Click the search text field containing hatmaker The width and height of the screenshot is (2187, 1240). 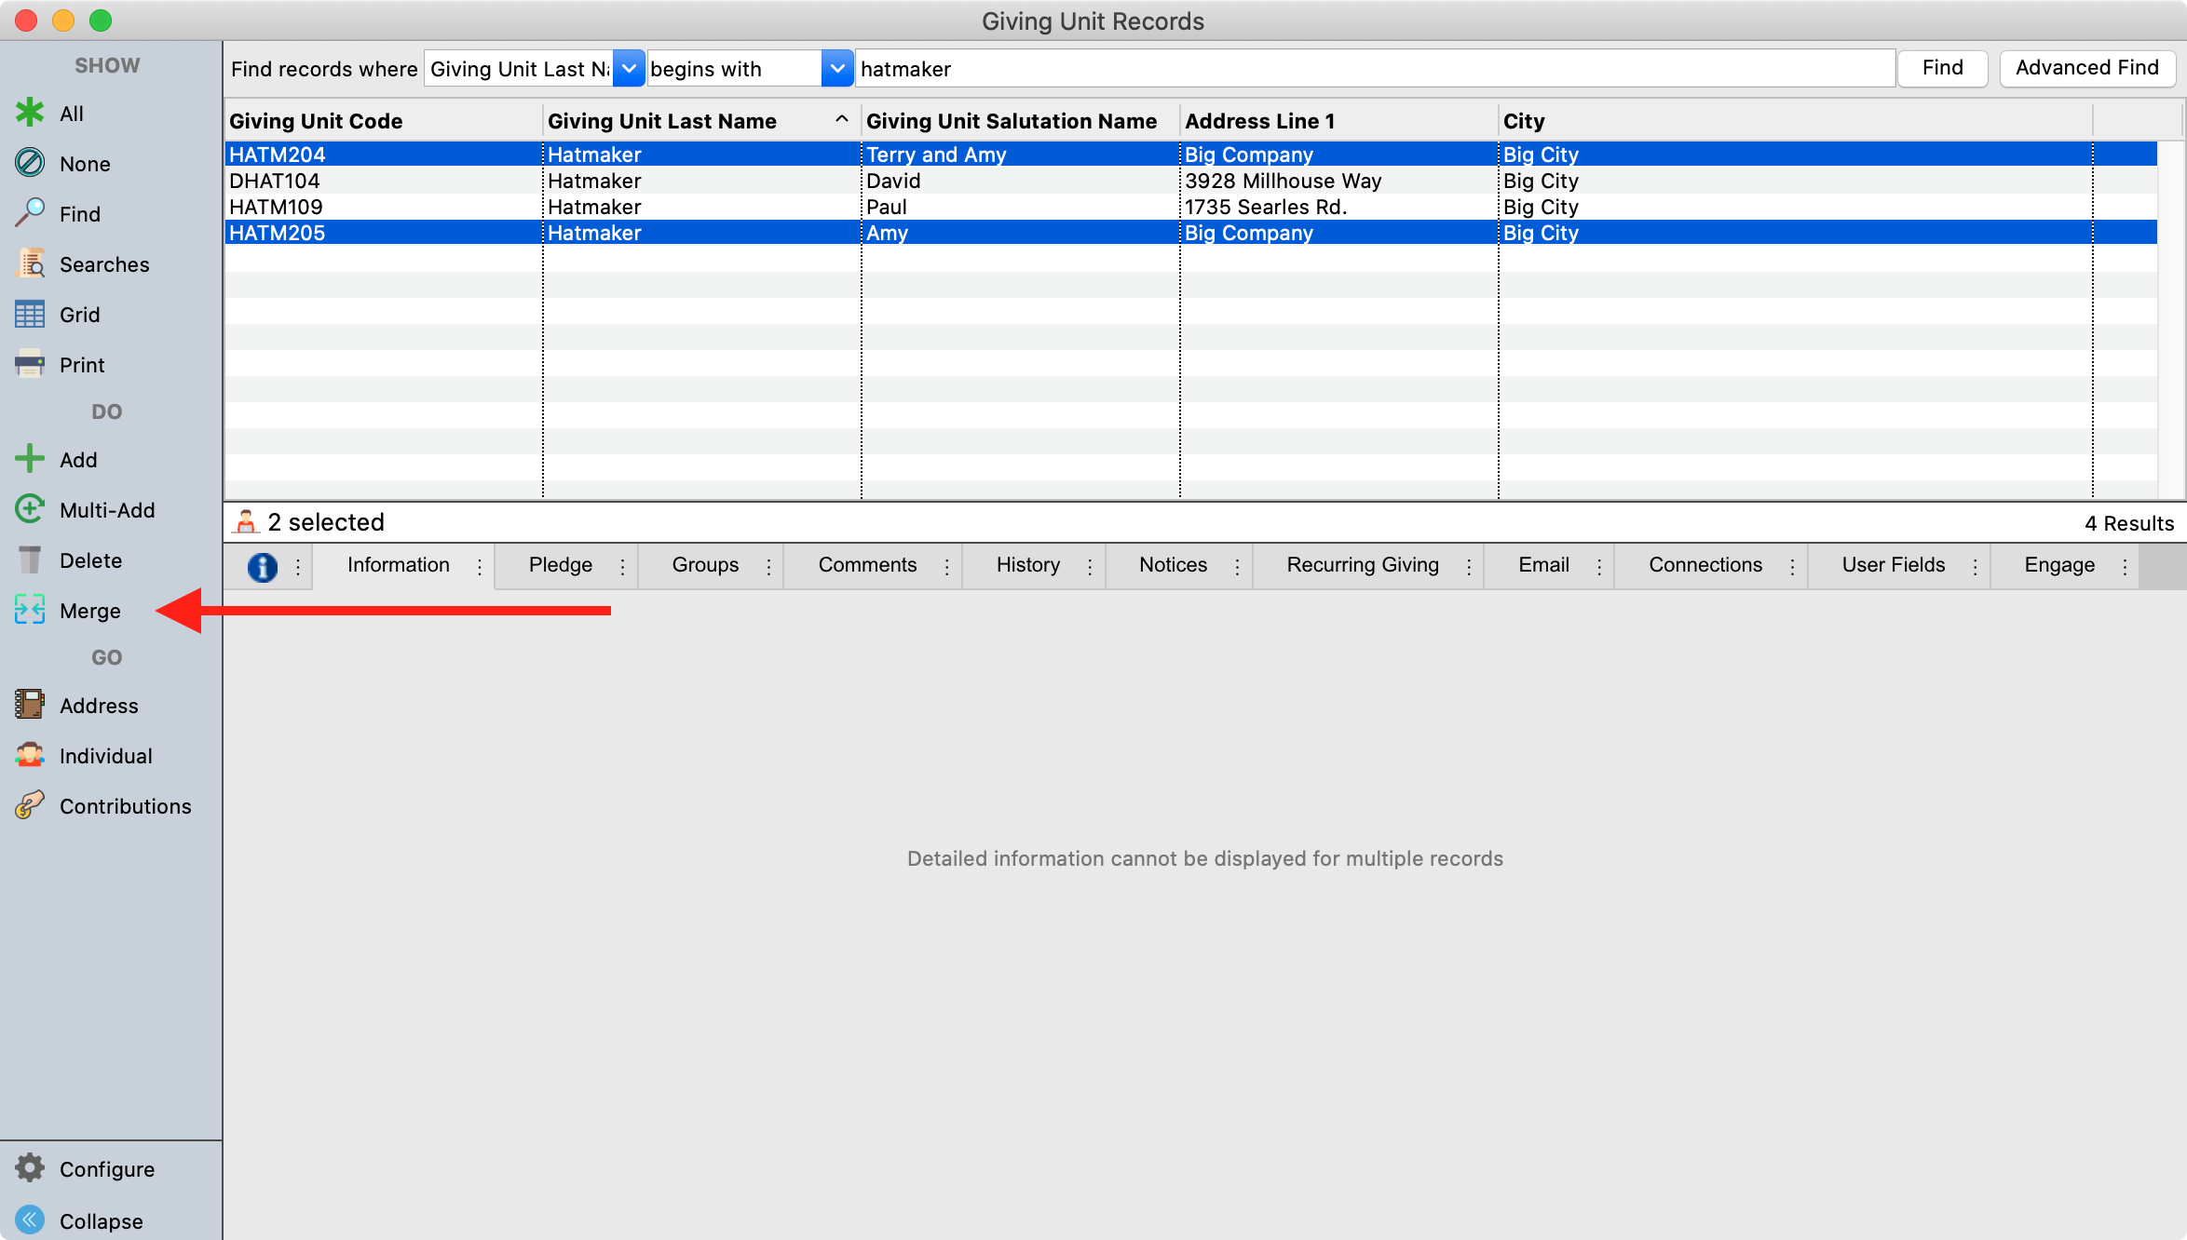point(1374,68)
